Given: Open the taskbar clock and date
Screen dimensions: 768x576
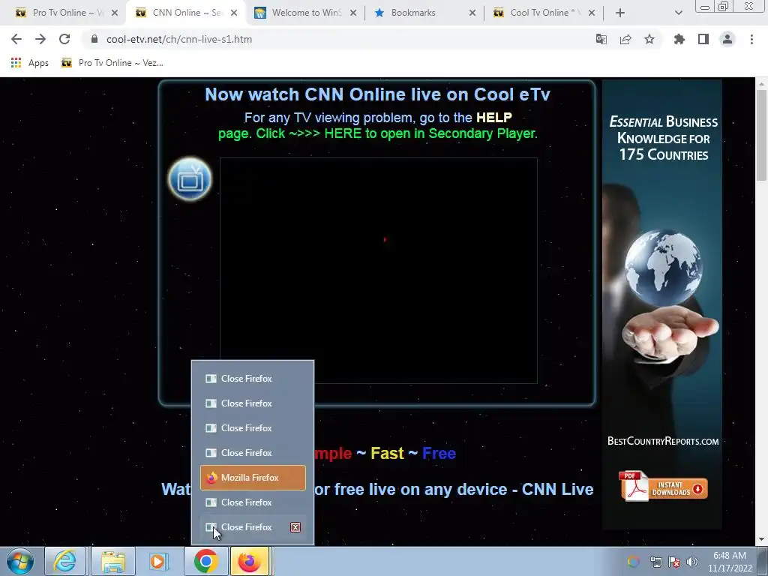Looking at the screenshot, I should (x=730, y=562).
